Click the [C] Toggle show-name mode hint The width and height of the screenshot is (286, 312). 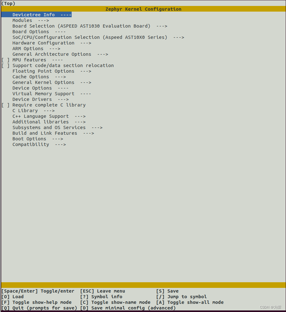point(115,303)
